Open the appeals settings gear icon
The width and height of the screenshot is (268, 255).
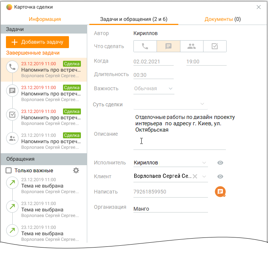(x=76, y=170)
